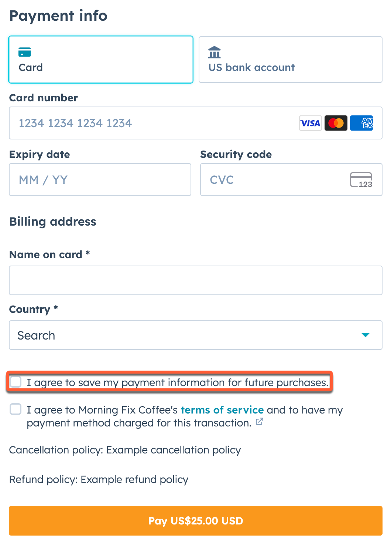The image size is (384, 540).
Task: Click the credit card icon on Card option
Action: click(24, 52)
